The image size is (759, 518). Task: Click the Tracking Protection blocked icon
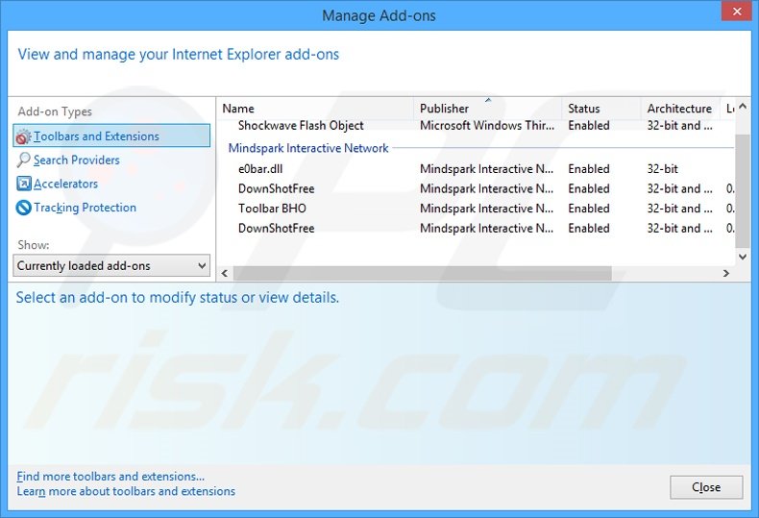point(23,208)
